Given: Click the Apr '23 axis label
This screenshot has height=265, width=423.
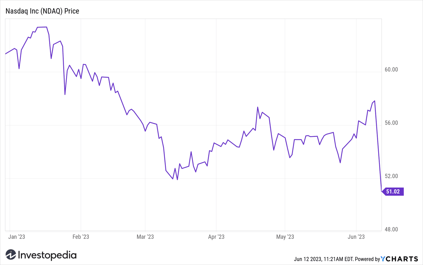Looking at the screenshot, I should 216,237.
